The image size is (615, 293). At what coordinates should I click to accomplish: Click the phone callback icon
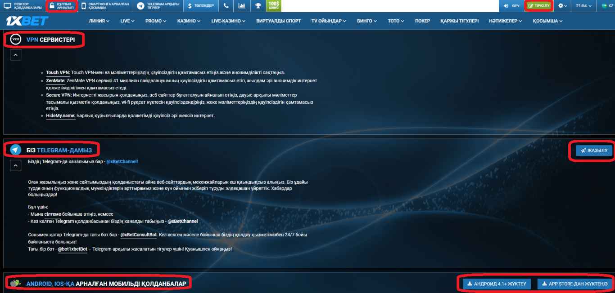tap(226, 6)
